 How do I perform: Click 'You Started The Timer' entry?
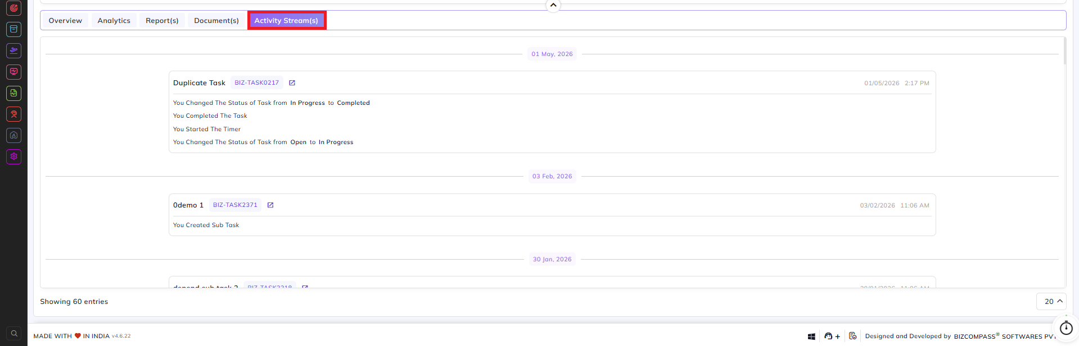pyautogui.click(x=207, y=129)
